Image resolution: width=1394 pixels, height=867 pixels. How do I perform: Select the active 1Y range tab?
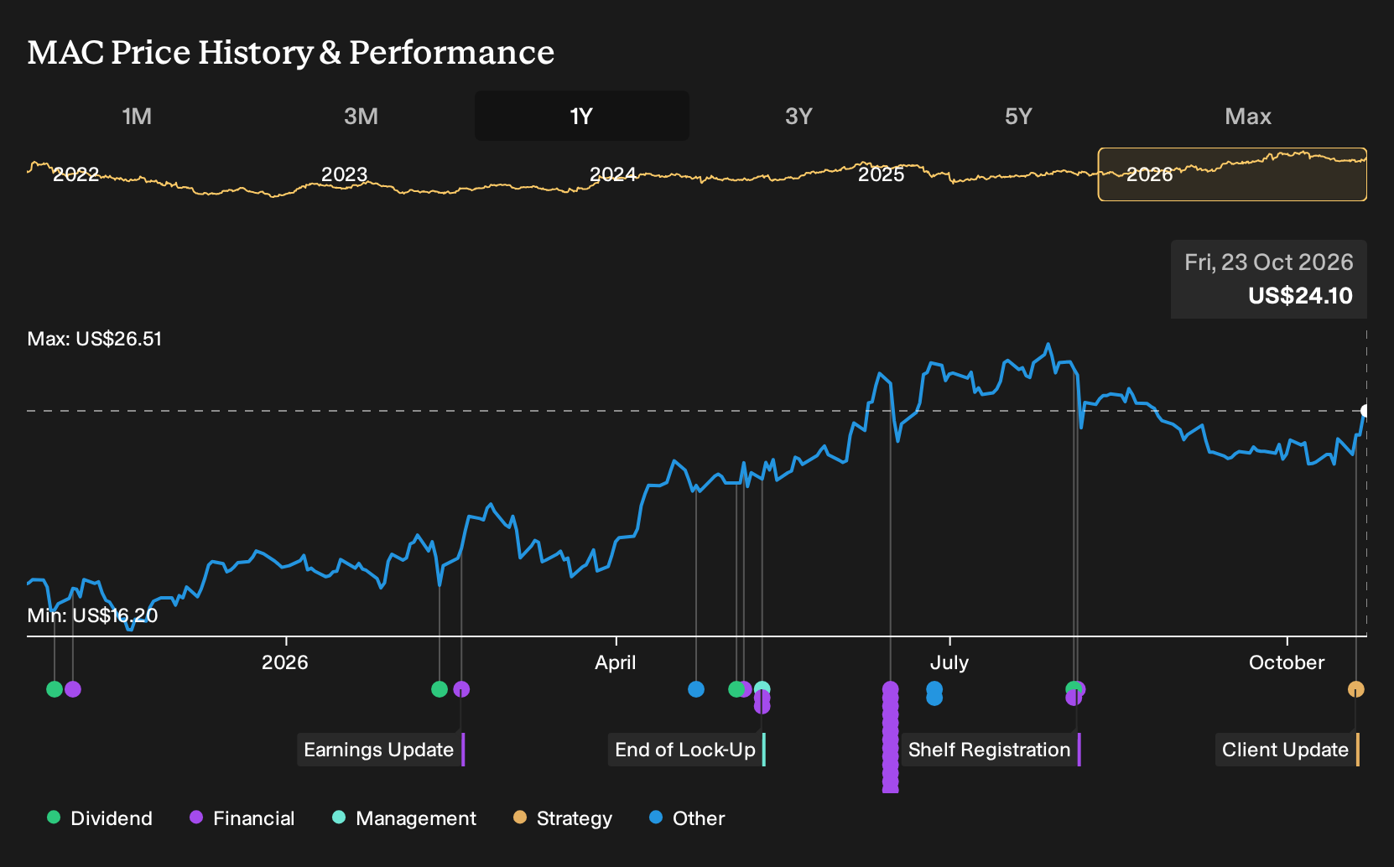coord(582,116)
